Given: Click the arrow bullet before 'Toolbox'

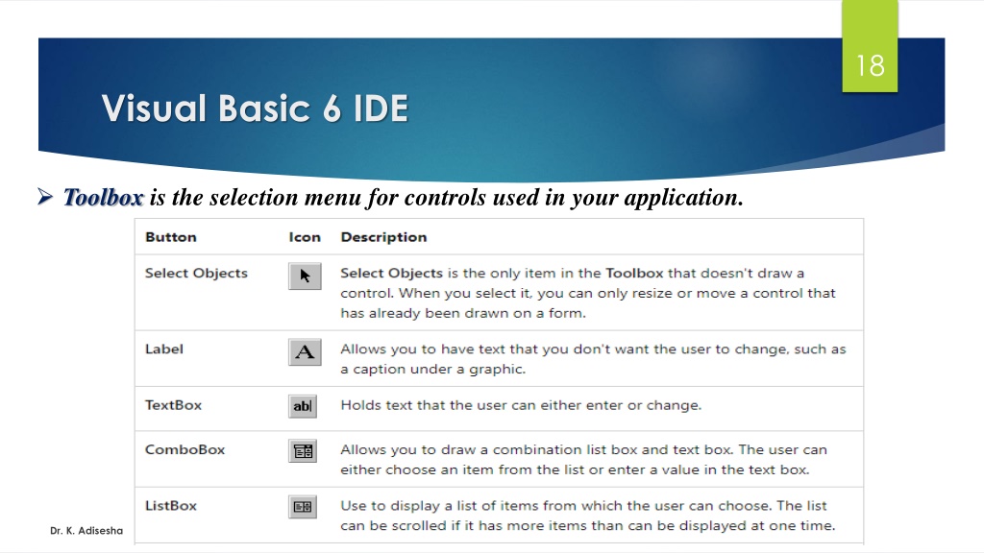Looking at the screenshot, I should click(44, 197).
